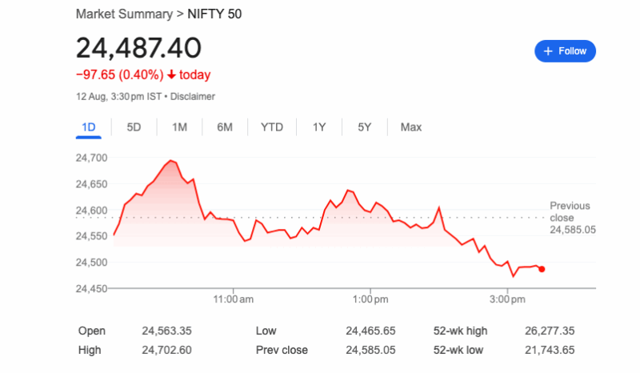Image resolution: width=640 pixels, height=373 pixels.
Task: Click the 52-wk low value 21,743.65
Action: point(548,350)
